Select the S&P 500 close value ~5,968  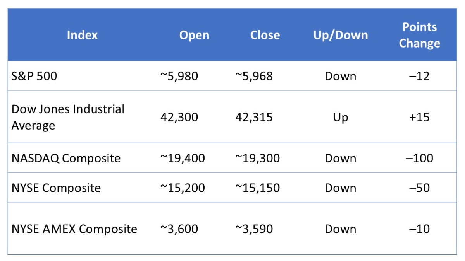(x=254, y=76)
